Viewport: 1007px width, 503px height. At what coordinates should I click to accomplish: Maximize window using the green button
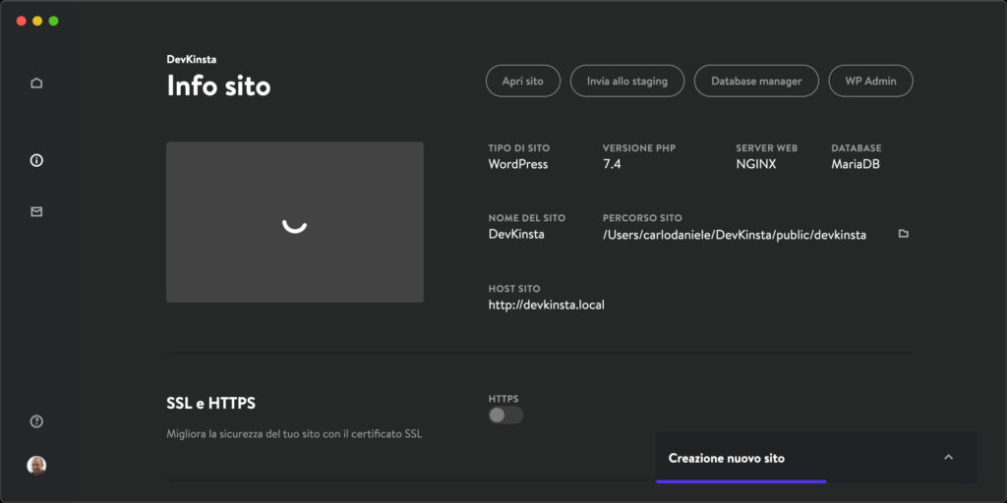point(54,22)
